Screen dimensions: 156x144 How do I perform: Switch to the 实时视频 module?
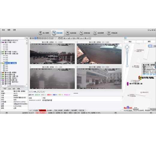(x=57, y=33)
